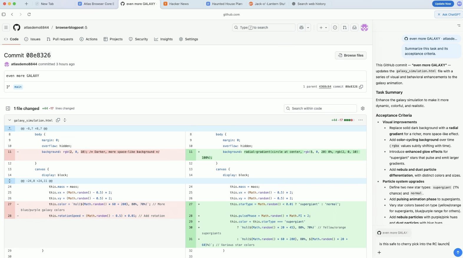Click the Browse files button

click(350, 55)
